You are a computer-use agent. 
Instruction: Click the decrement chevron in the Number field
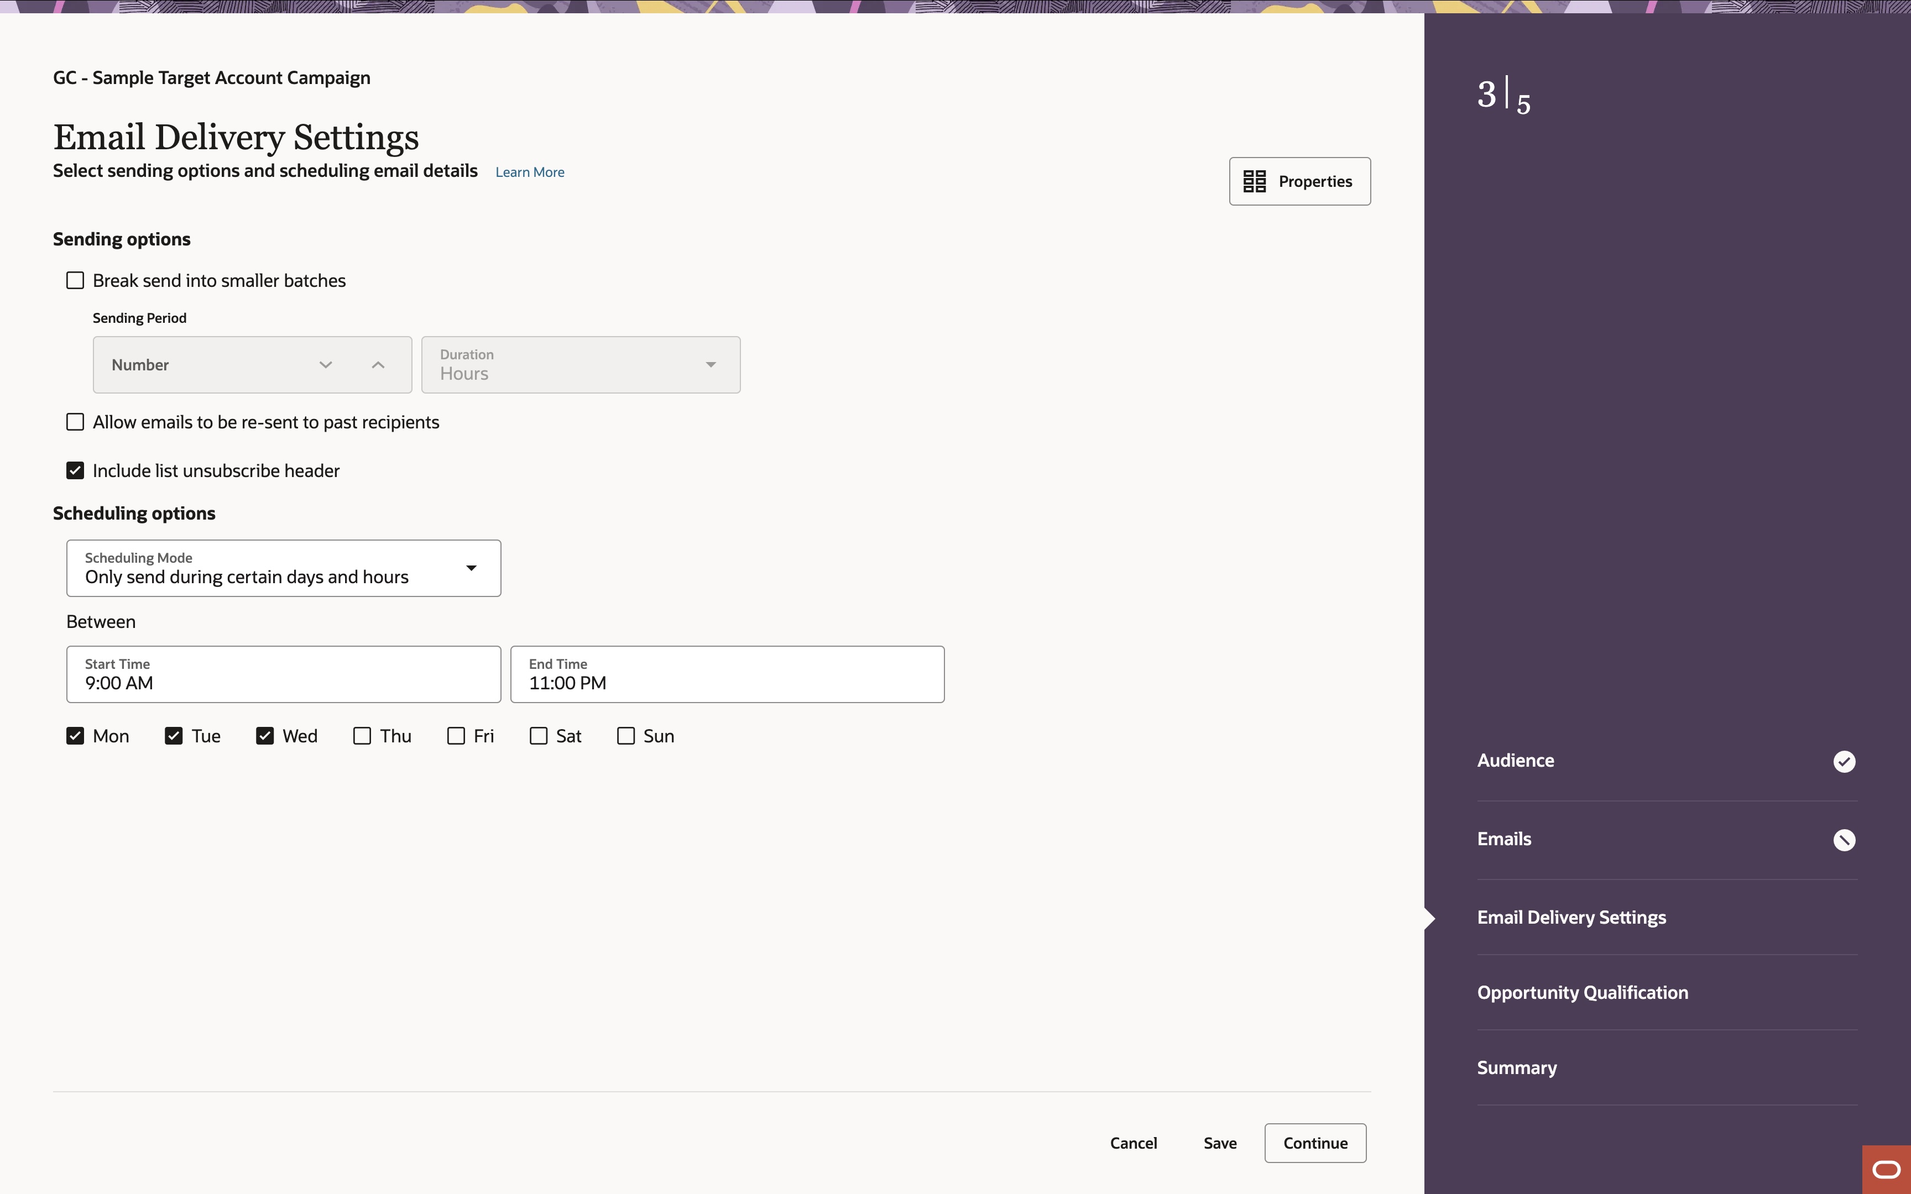tap(325, 364)
